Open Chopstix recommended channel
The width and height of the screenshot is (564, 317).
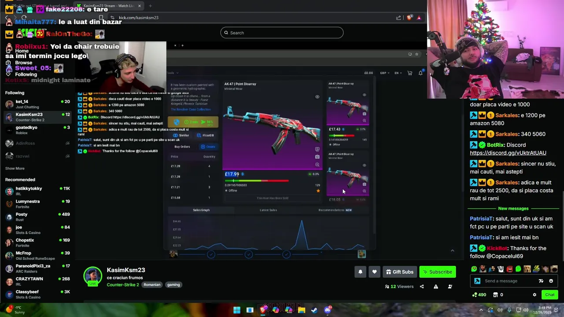(x=37, y=243)
